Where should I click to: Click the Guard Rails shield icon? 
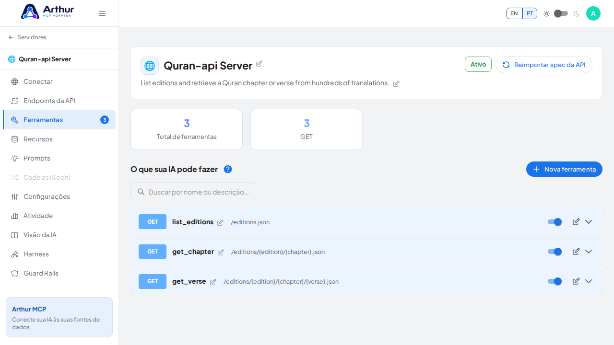click(x=14, y=273)
